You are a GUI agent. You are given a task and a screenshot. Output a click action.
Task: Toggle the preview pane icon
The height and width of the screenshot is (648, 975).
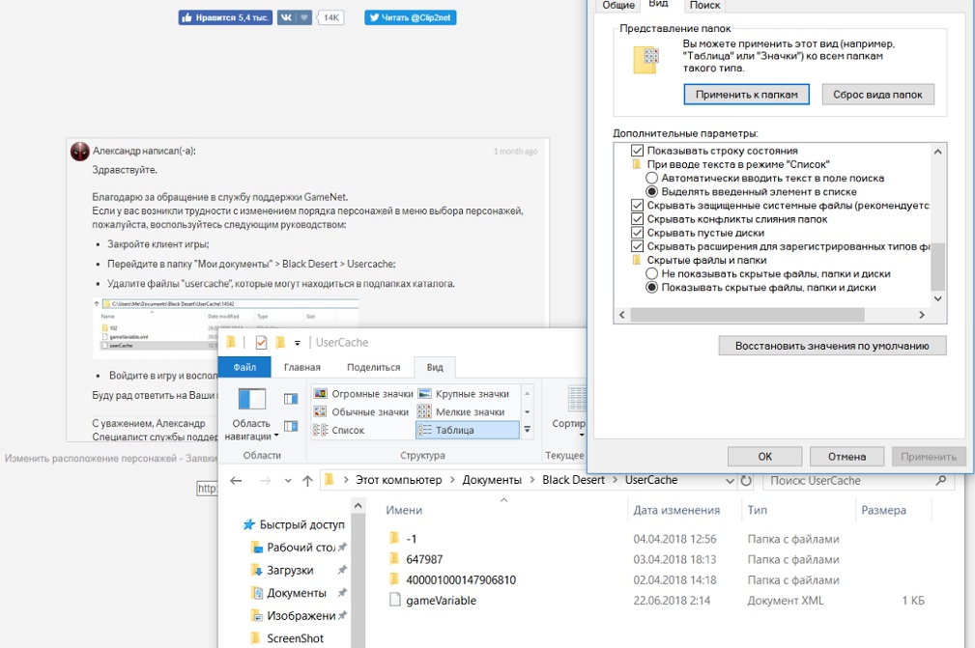point(291,399)
